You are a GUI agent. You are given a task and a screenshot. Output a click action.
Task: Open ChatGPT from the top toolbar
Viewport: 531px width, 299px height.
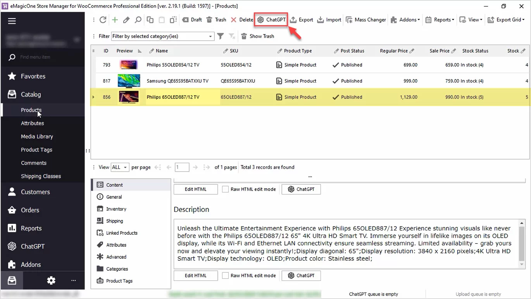point(271,20)
